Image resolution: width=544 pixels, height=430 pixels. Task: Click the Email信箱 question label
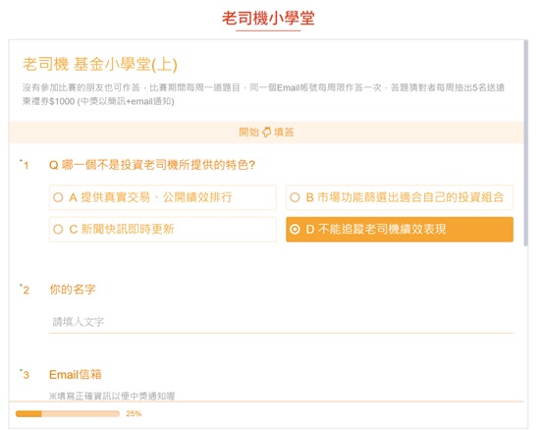76,374
